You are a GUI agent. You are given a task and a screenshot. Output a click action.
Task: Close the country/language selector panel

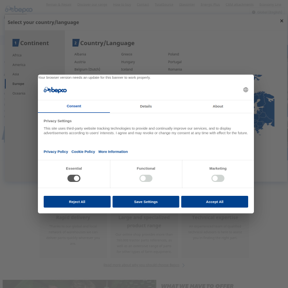click(281, 21)
